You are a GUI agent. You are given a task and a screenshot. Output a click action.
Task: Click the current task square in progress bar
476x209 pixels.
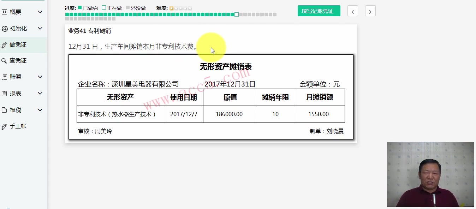click(236, 14)
